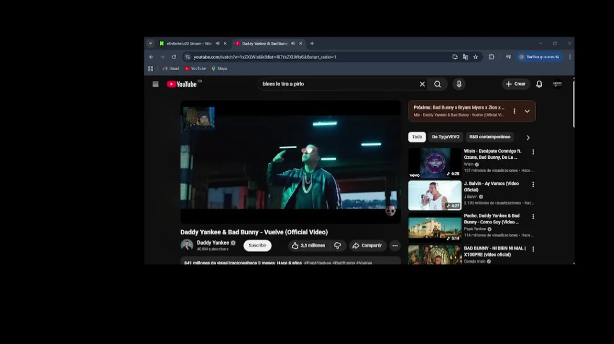This screenshot has width=614, height=344.
Task: Install or cast icon in address bar
Action: pyautogui.click(x=455, y=57)
